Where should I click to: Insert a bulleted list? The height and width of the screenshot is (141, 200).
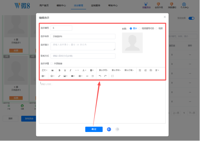(140, 70)
